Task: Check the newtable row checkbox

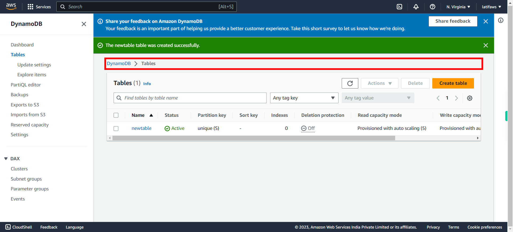Action: (x=116, y=129)
